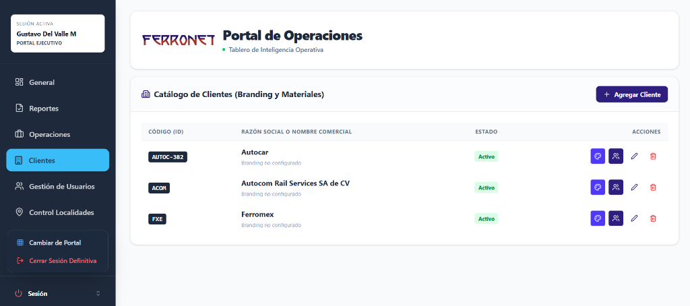The width and height of the screenshot is (690, 306).
Task: Select the Clientes menu item
Action: 58,160
